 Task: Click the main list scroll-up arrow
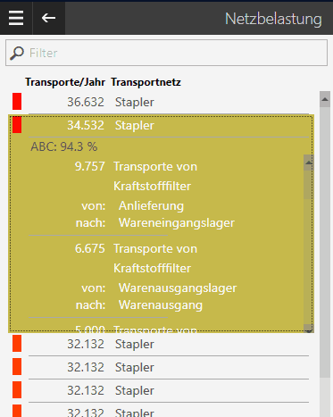pos(325,99)
